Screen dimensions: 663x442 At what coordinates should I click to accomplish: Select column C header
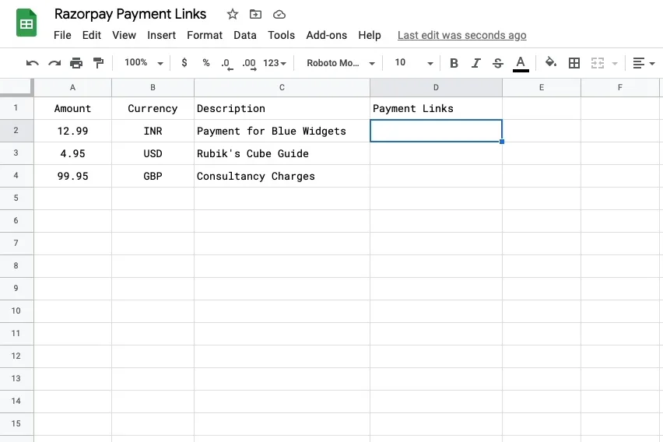[282, 88]
